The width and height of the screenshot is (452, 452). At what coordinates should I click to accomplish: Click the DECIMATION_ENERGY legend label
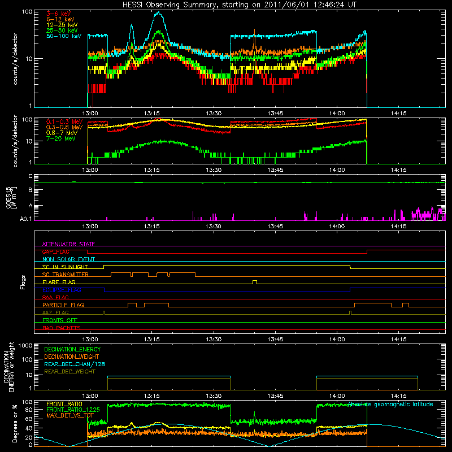(x=72, y=349)
